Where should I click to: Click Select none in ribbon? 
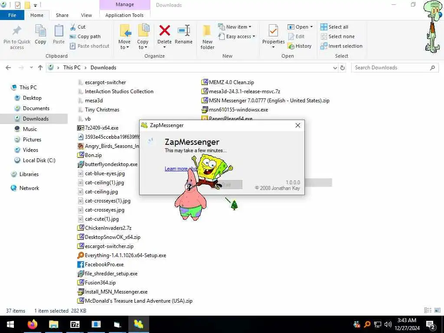coord(337,36)
